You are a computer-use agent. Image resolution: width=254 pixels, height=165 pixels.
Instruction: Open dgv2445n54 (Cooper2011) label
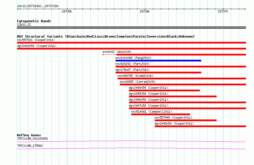click(x=148, y=94)
